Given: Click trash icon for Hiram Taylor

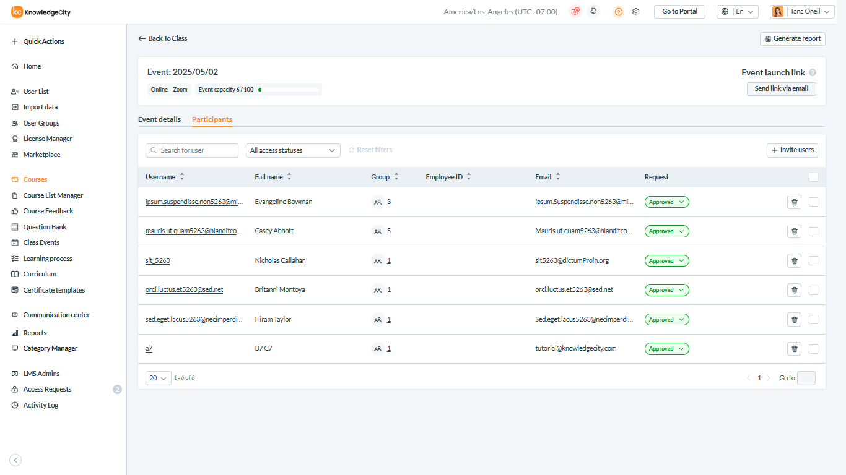Looking at the screenshot, I should pos(794,319).
